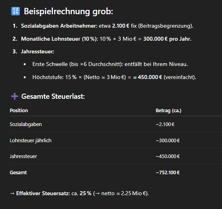Click the 'Effektiver Steuersatz' summary line

79,193
